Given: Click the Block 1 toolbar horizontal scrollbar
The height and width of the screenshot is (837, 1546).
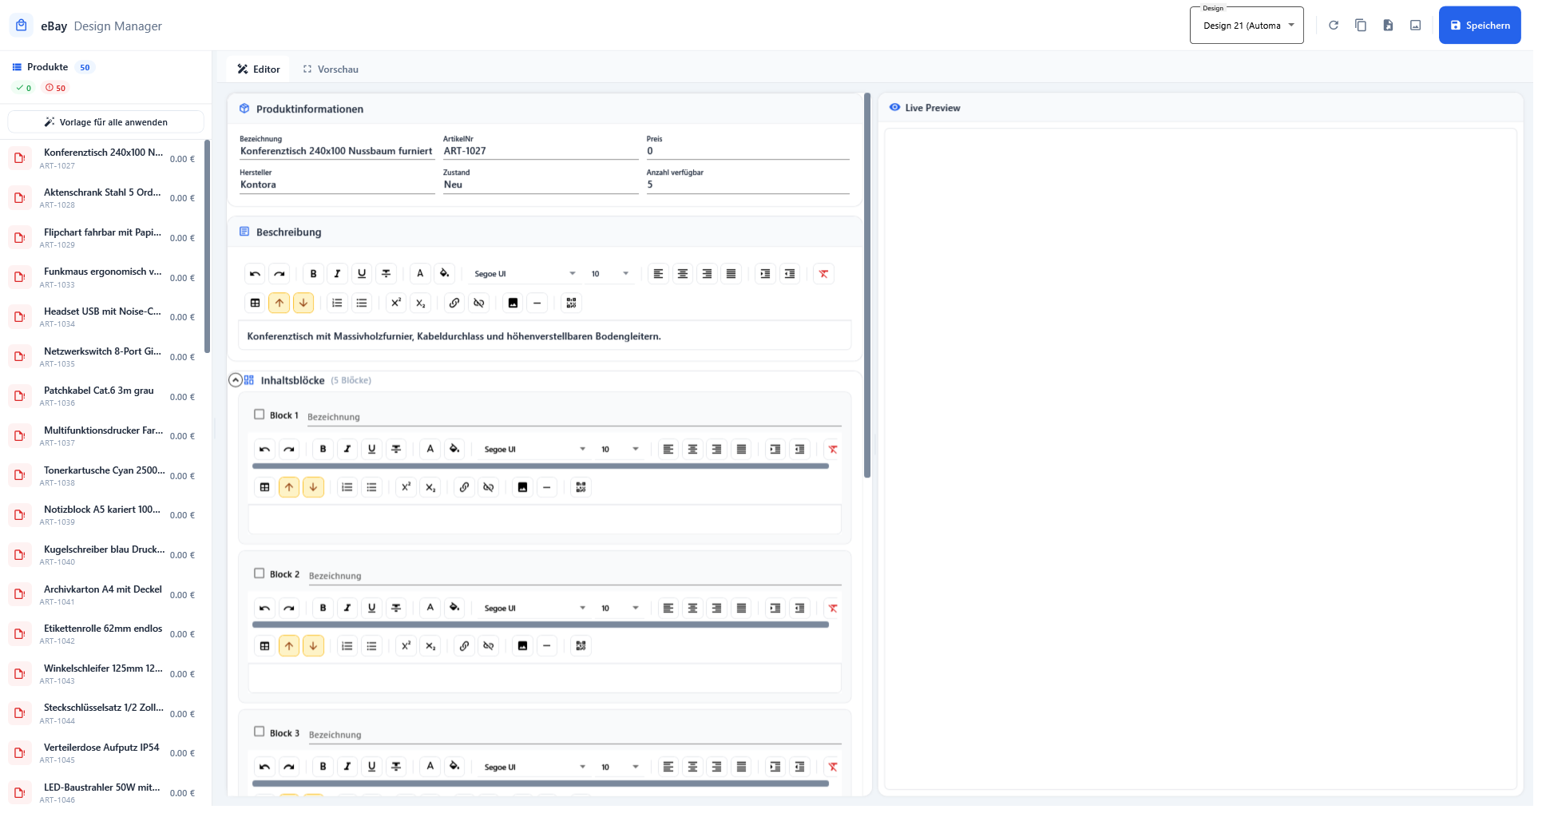Looking at the screenshot, I should (x=541, y=466).
